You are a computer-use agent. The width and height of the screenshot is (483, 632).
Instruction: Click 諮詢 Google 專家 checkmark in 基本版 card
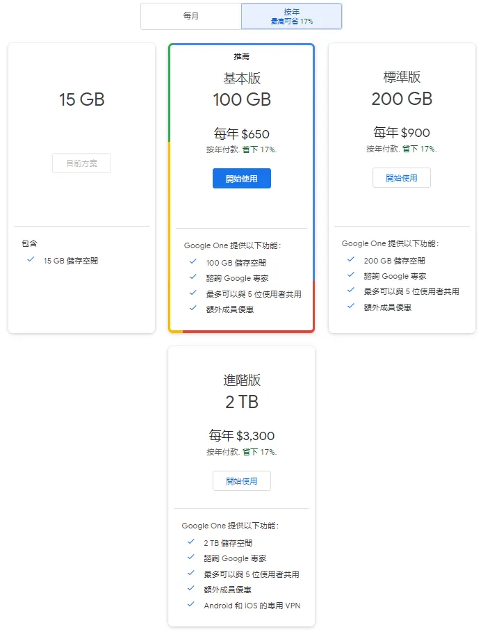[x=193, y=277]
